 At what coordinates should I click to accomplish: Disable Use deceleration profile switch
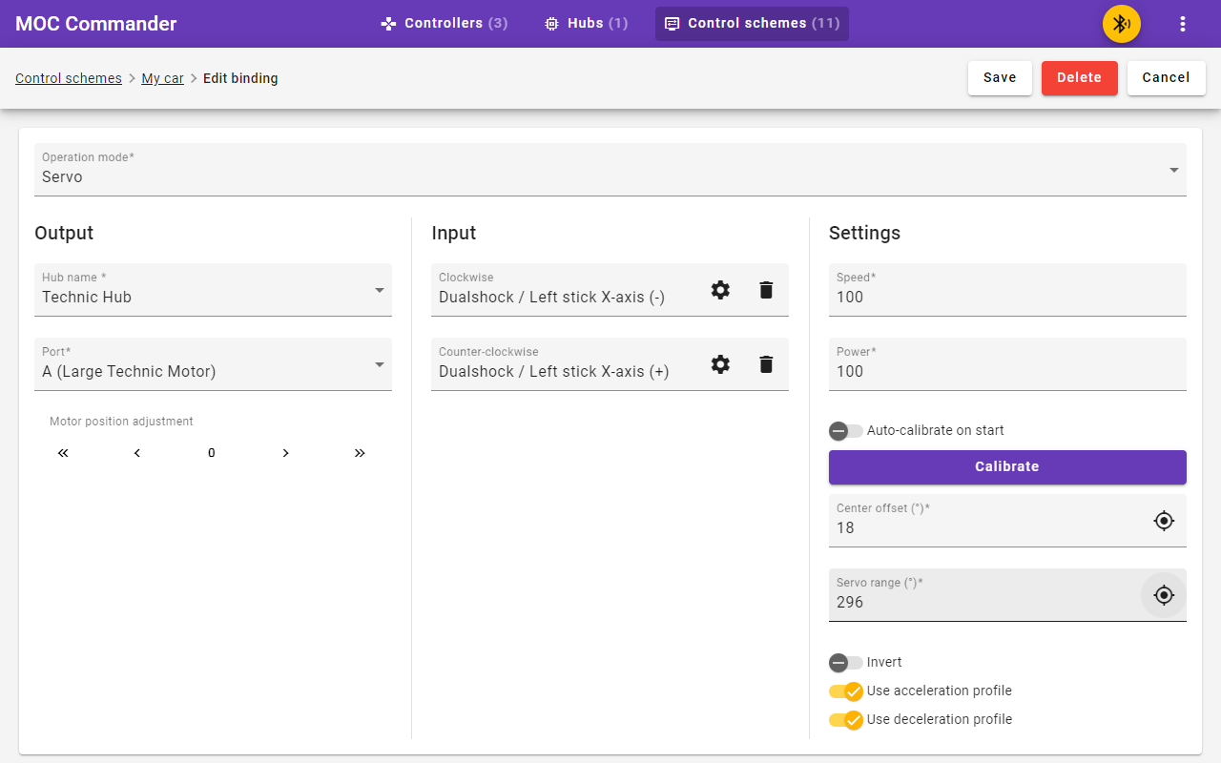[x=846, y=720]
